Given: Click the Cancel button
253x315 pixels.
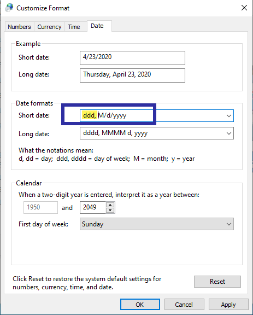Looking at the screenshot, I should [184, 305].
